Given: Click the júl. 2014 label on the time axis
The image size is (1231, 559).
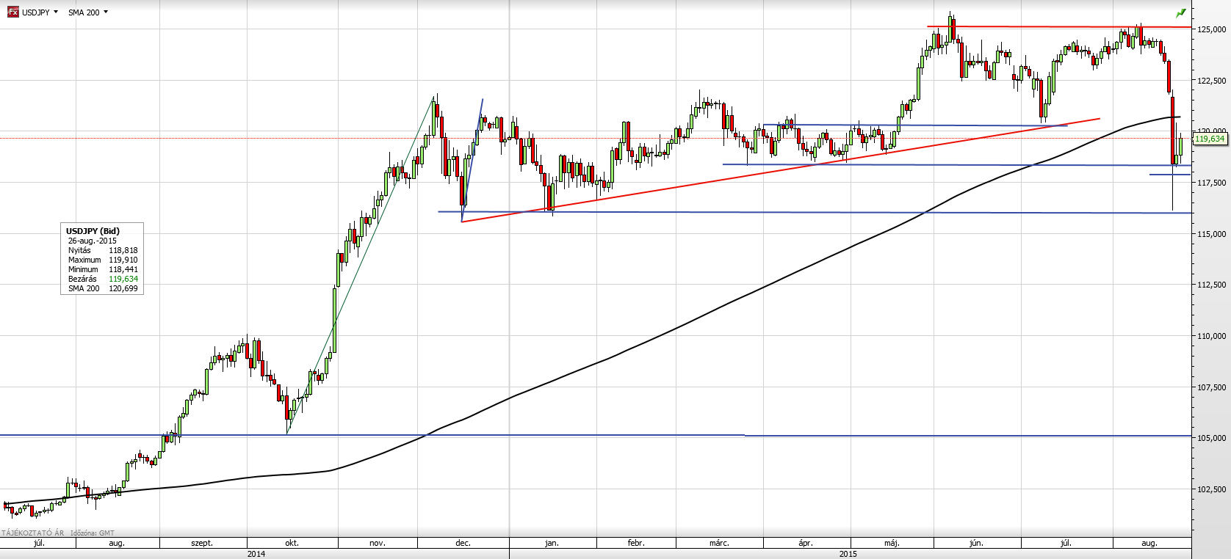Looking at the screenshot, I should 40,544.
